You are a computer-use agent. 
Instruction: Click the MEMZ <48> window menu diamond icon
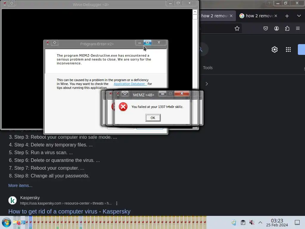point(125,94)
